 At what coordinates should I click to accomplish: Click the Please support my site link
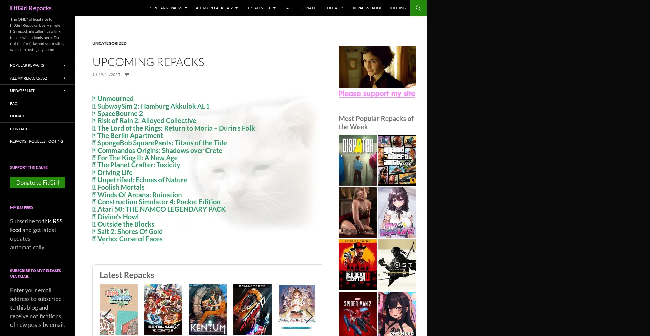point(376,94)
